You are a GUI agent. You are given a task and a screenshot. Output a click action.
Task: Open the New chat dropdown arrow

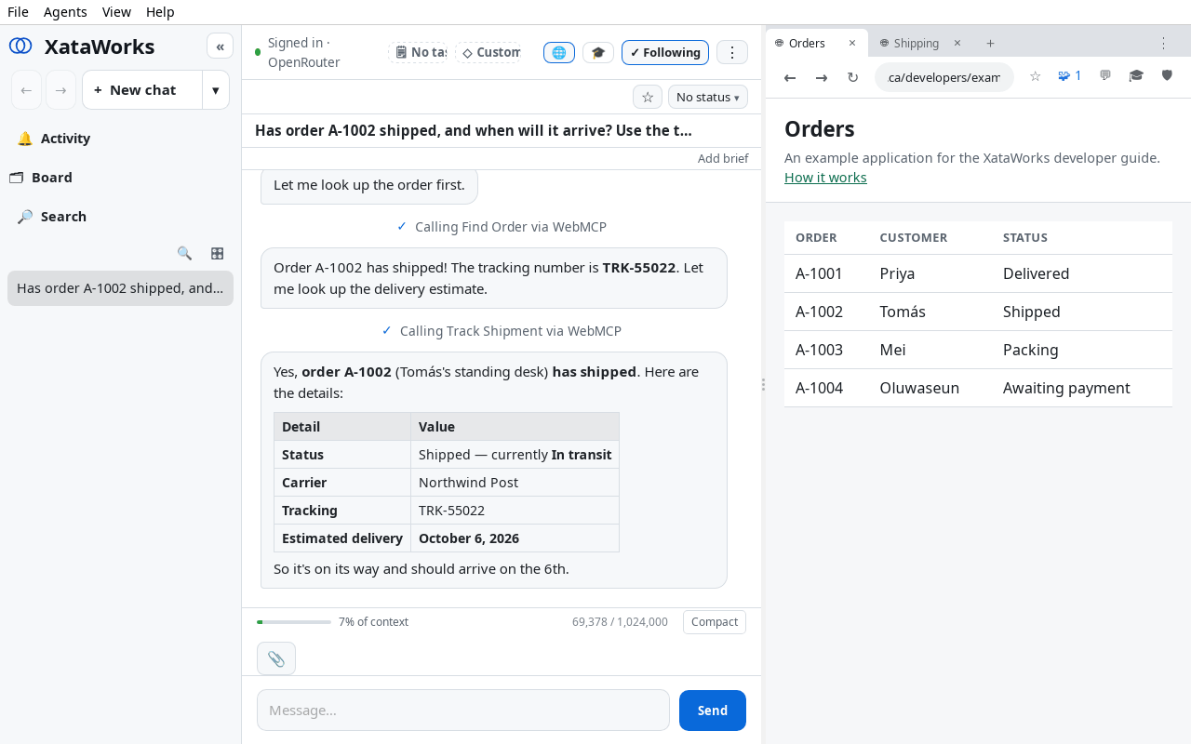coord(216,90)
